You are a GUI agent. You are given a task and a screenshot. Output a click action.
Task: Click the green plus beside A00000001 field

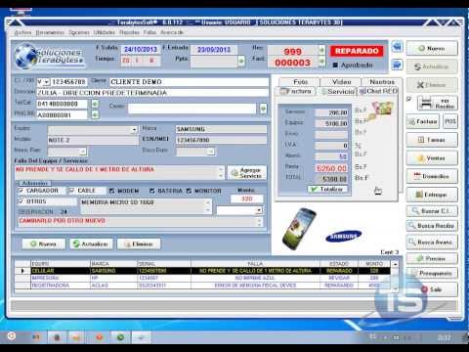coord(95,114)
